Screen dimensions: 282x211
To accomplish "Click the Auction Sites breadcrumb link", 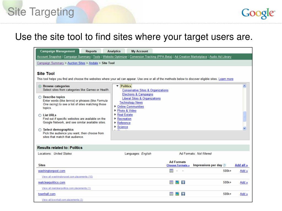I will coord(76,63).
